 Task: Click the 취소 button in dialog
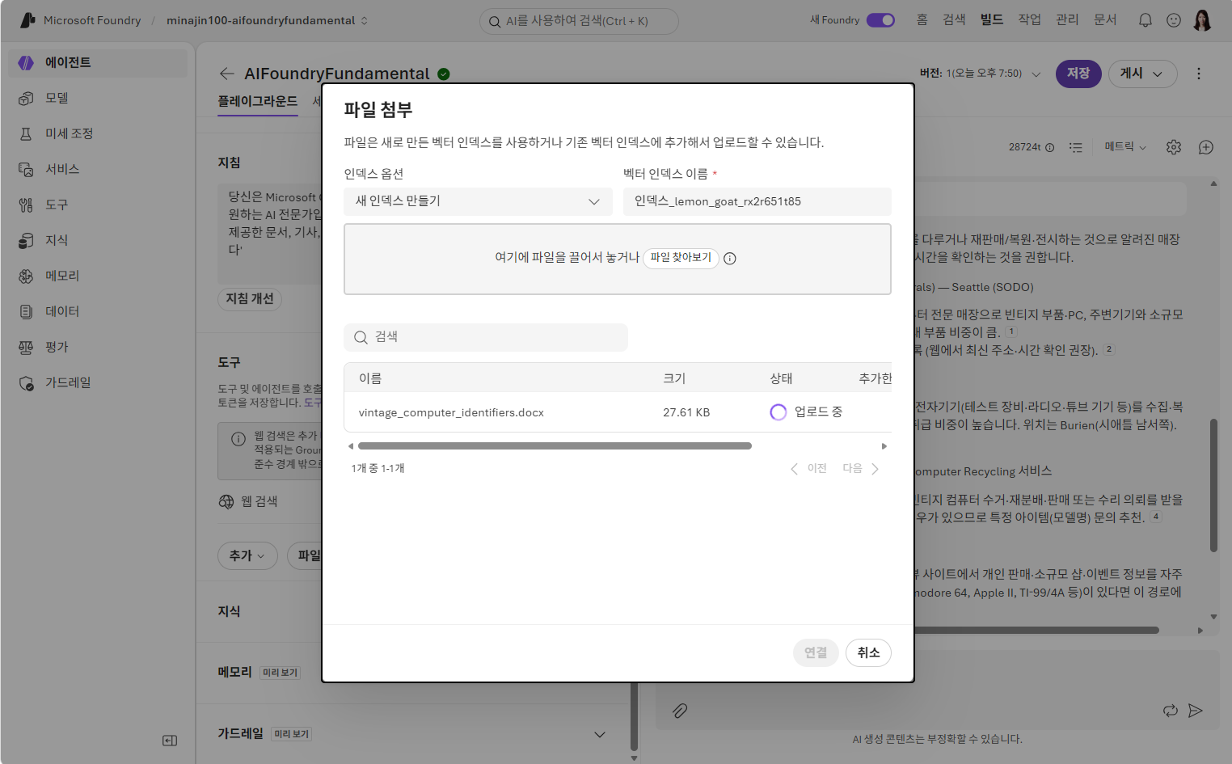click(868, 652)
